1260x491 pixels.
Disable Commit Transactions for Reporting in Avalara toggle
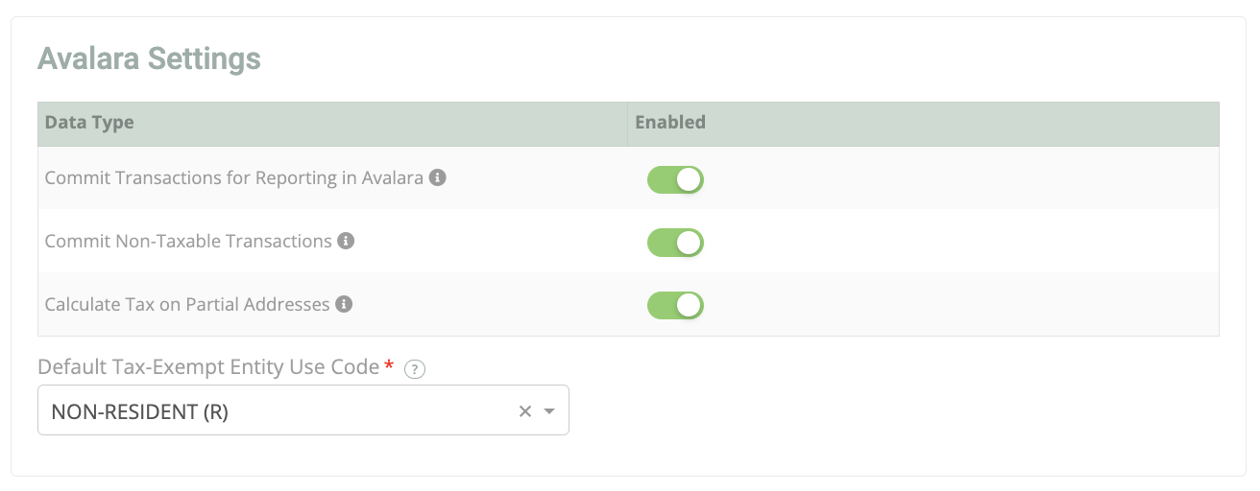click(x=675, y=179)
